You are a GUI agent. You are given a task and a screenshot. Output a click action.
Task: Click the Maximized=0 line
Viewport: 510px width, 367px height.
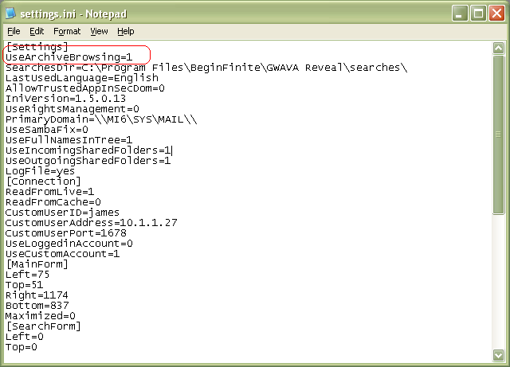pos(41,316)
